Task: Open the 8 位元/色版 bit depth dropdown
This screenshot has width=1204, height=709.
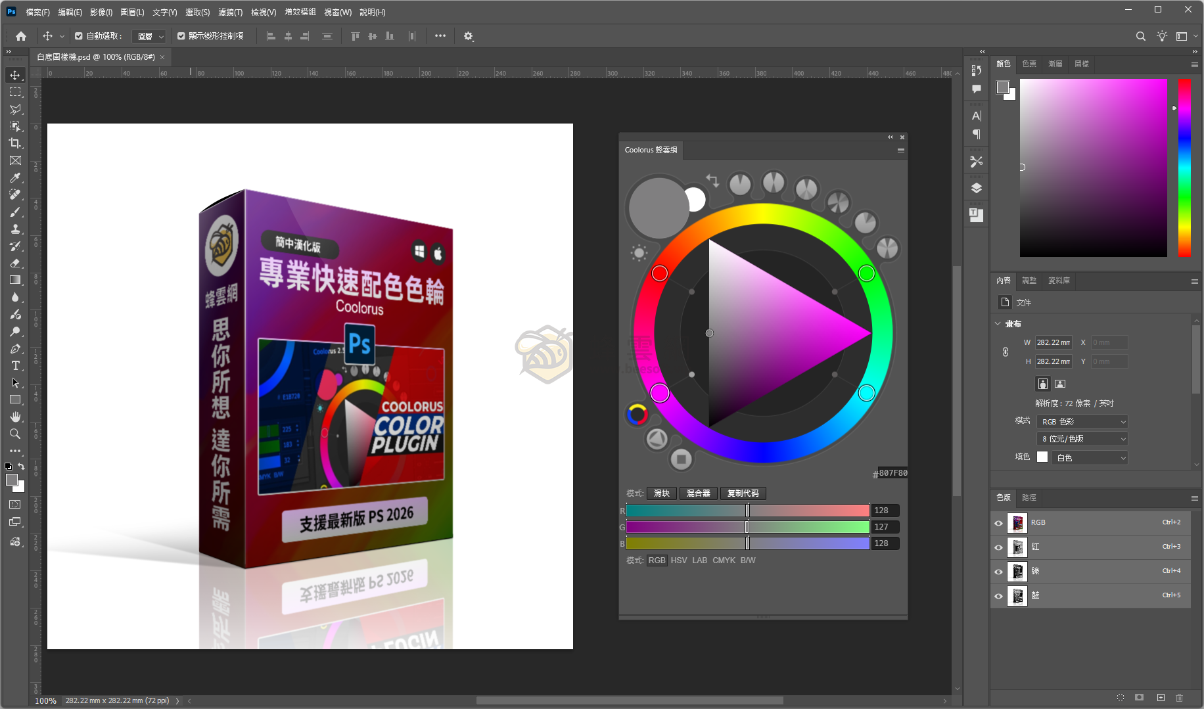Action: [1082, 439]
